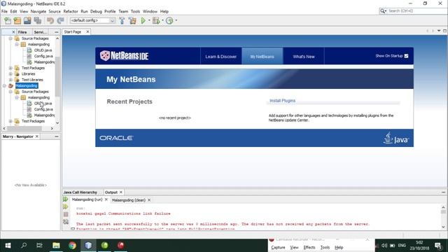Run the project with green play icon
The width and height of the screenshot is (448, 252).
click(x=143, y=20)
